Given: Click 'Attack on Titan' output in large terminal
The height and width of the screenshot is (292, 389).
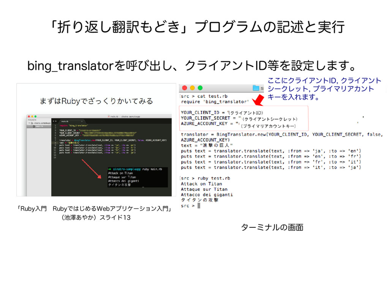Looking at the screenshot, I should 201,184.
